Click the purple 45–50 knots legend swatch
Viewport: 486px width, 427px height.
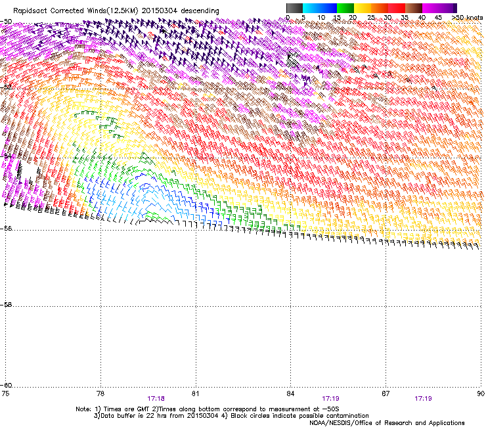click(x=448, y=8)
